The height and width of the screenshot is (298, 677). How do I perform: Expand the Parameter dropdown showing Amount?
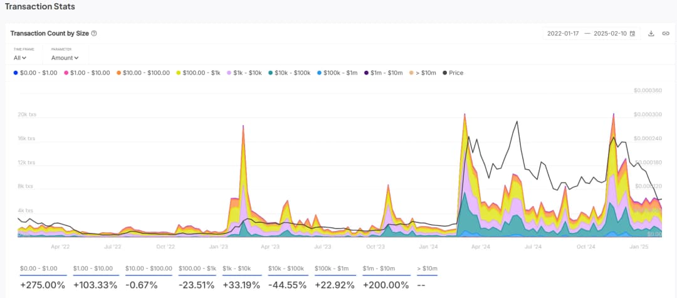65,58
